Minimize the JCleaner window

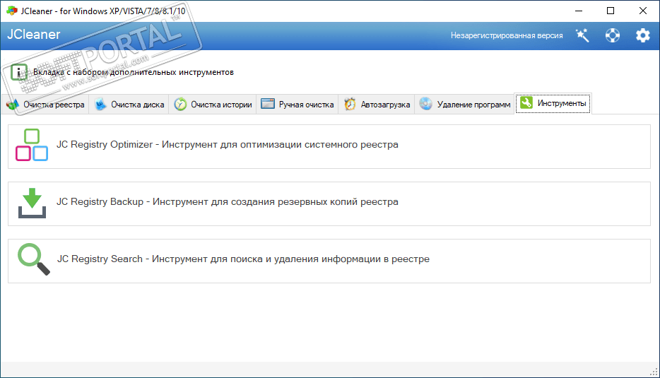(579, 11)
